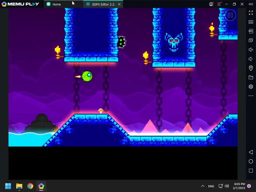The width and height of the screenshot is (256, 192).
Task: Open the MEmu hamburger menu
Action: (219, 4)
